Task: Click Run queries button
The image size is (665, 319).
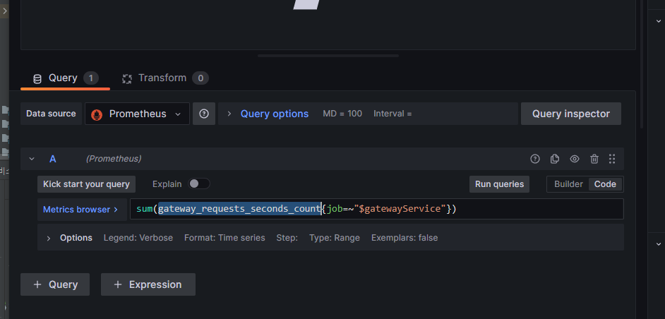Action: [x=499, y=184]
